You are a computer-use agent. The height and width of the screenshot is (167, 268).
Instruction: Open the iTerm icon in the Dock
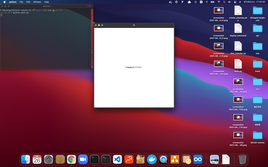[94, 159]
